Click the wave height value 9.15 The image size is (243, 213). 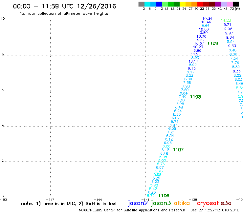coord(192,68)
